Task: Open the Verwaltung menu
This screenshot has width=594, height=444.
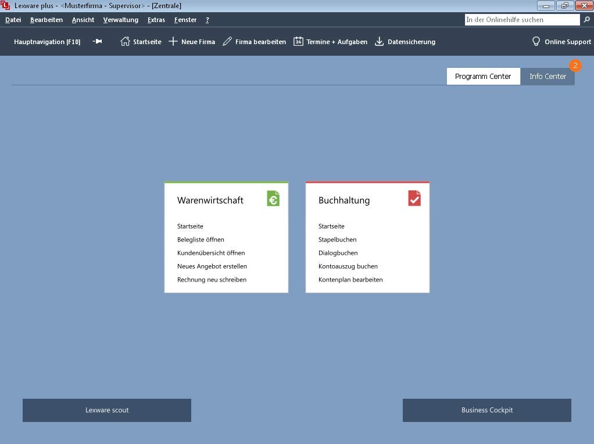Action: pos(120,20)
